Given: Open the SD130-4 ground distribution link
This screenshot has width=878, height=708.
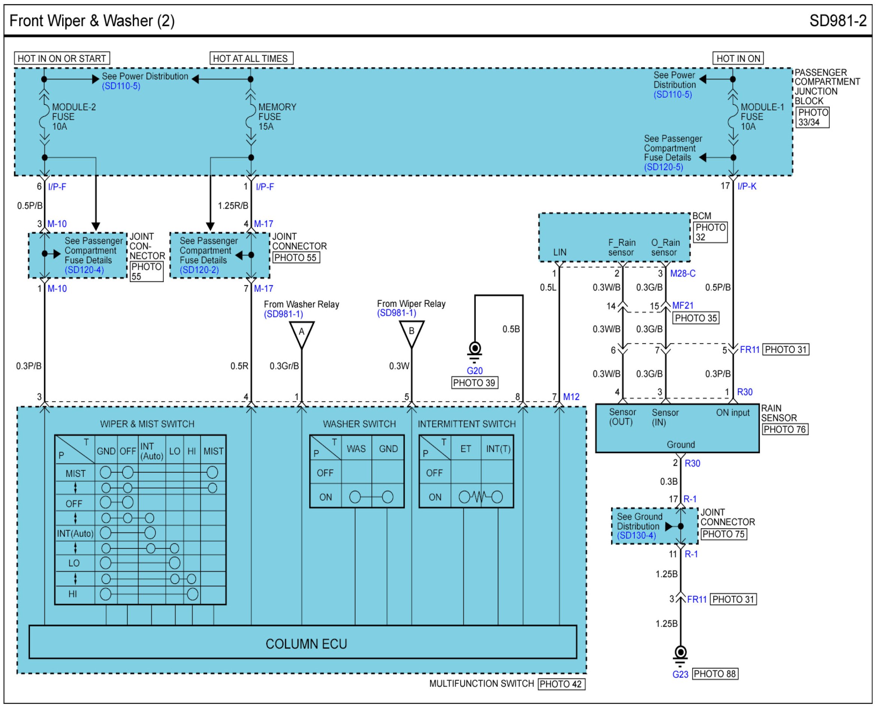Looking at the screenshot, I should 636,535.
